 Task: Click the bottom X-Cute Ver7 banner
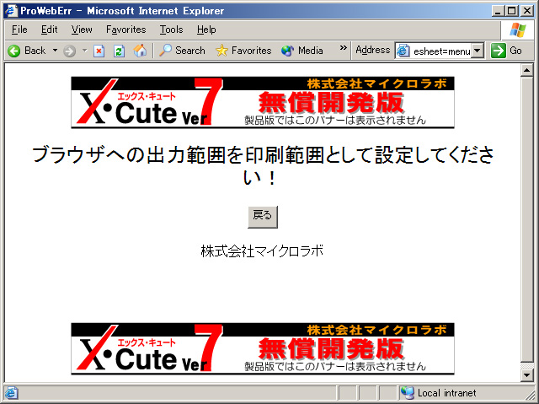click(263, 349)
